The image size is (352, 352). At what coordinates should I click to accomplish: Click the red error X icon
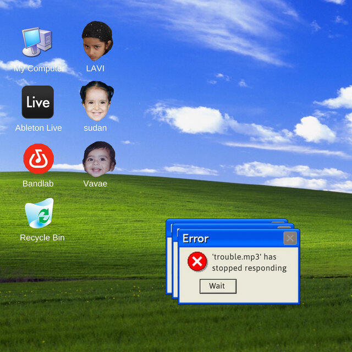click(197, 261)
